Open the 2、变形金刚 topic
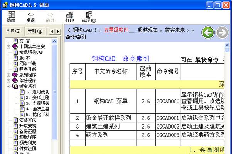The width and height of the screenshot is (233, 154). [x=37, y=98]
